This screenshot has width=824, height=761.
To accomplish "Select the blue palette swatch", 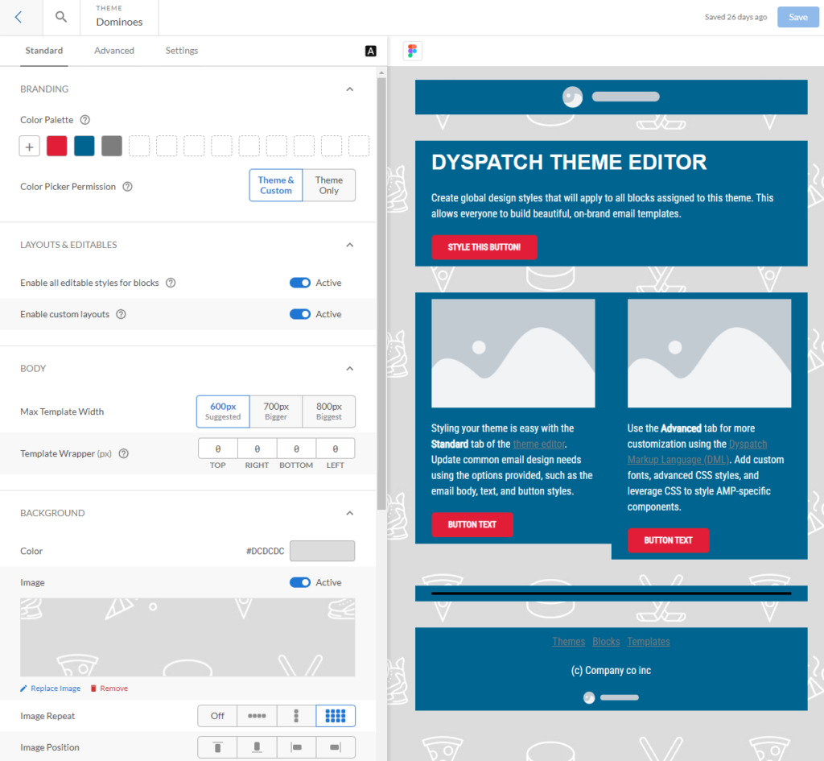I will (x=84, y=147).
